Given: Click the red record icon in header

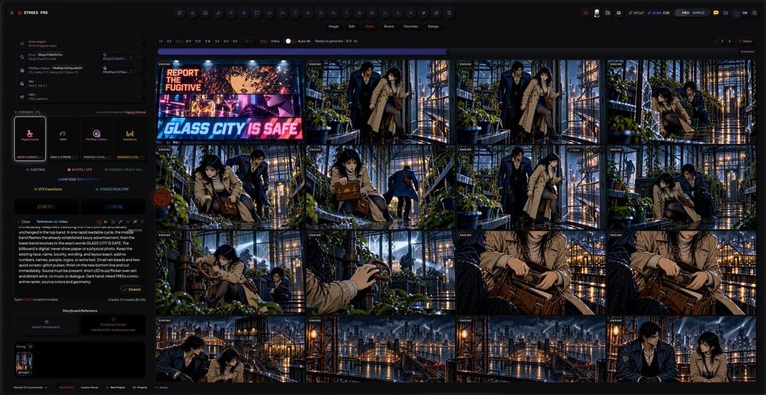Looking at the screenshot, I should click(585, 13).
